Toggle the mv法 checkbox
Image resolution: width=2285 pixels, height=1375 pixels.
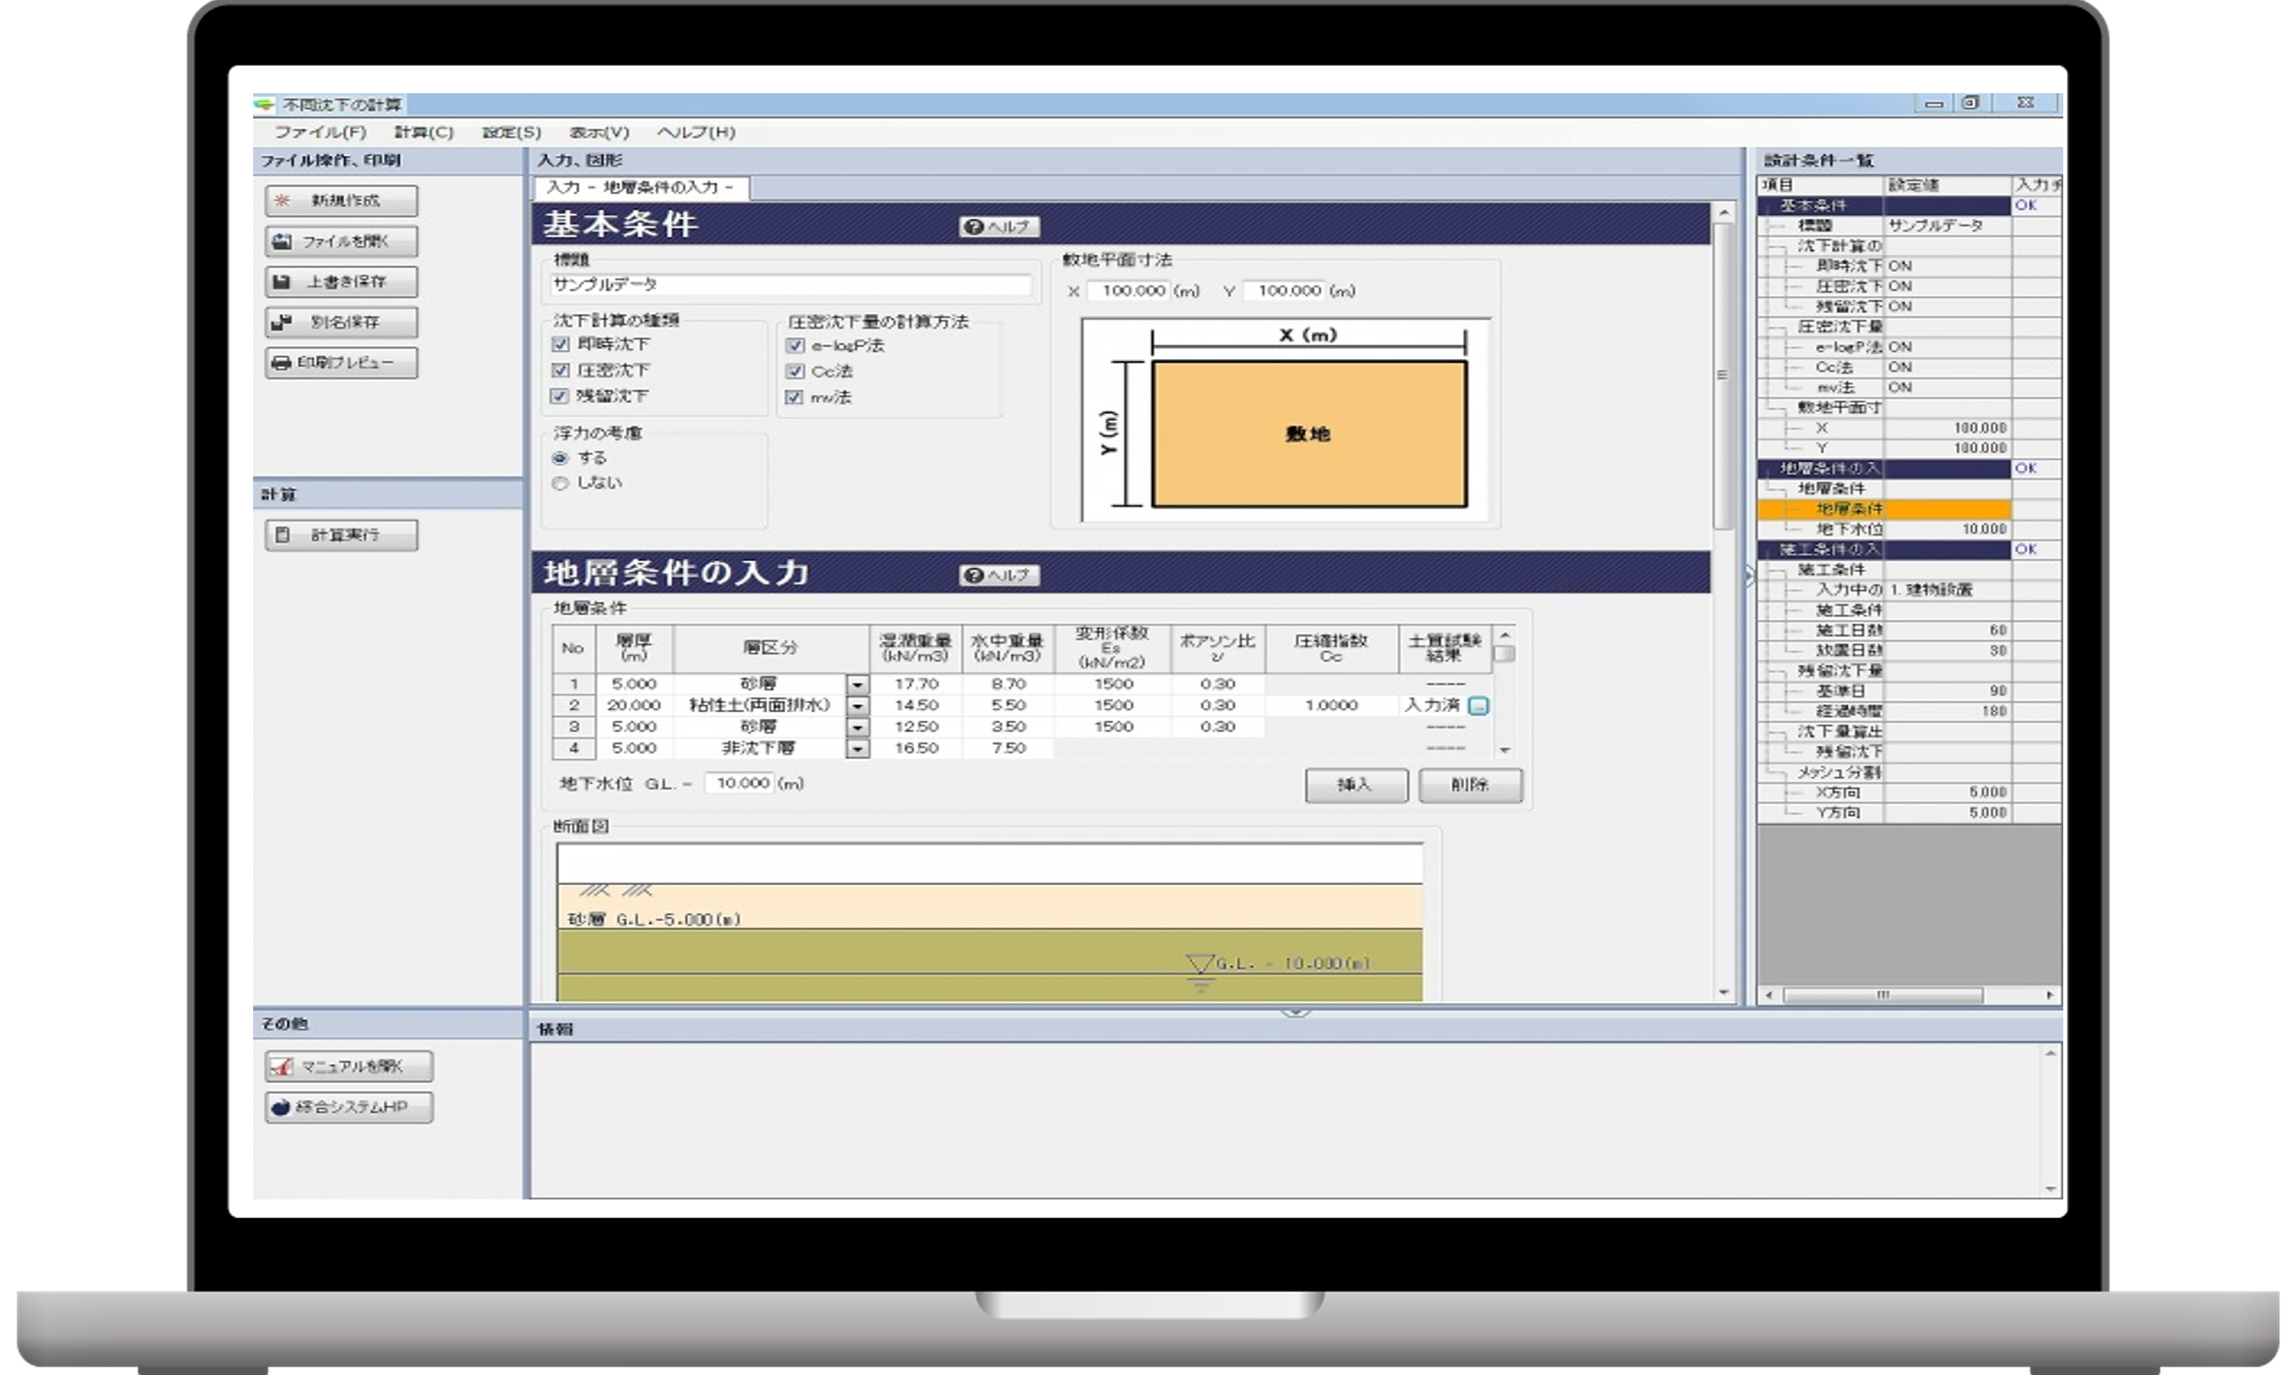click(x=795, y=397)
